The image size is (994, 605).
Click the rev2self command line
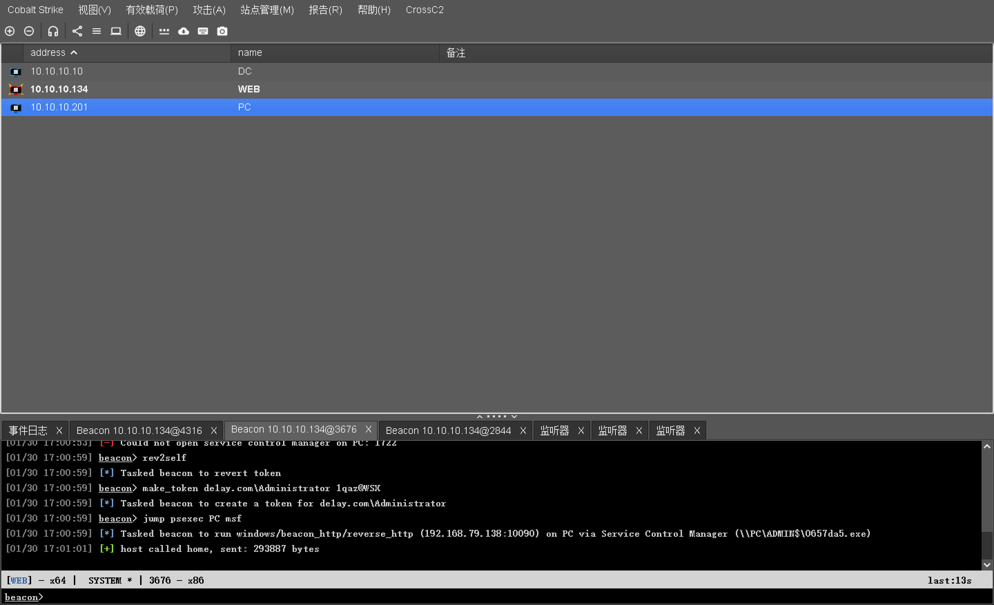(96, 457)
